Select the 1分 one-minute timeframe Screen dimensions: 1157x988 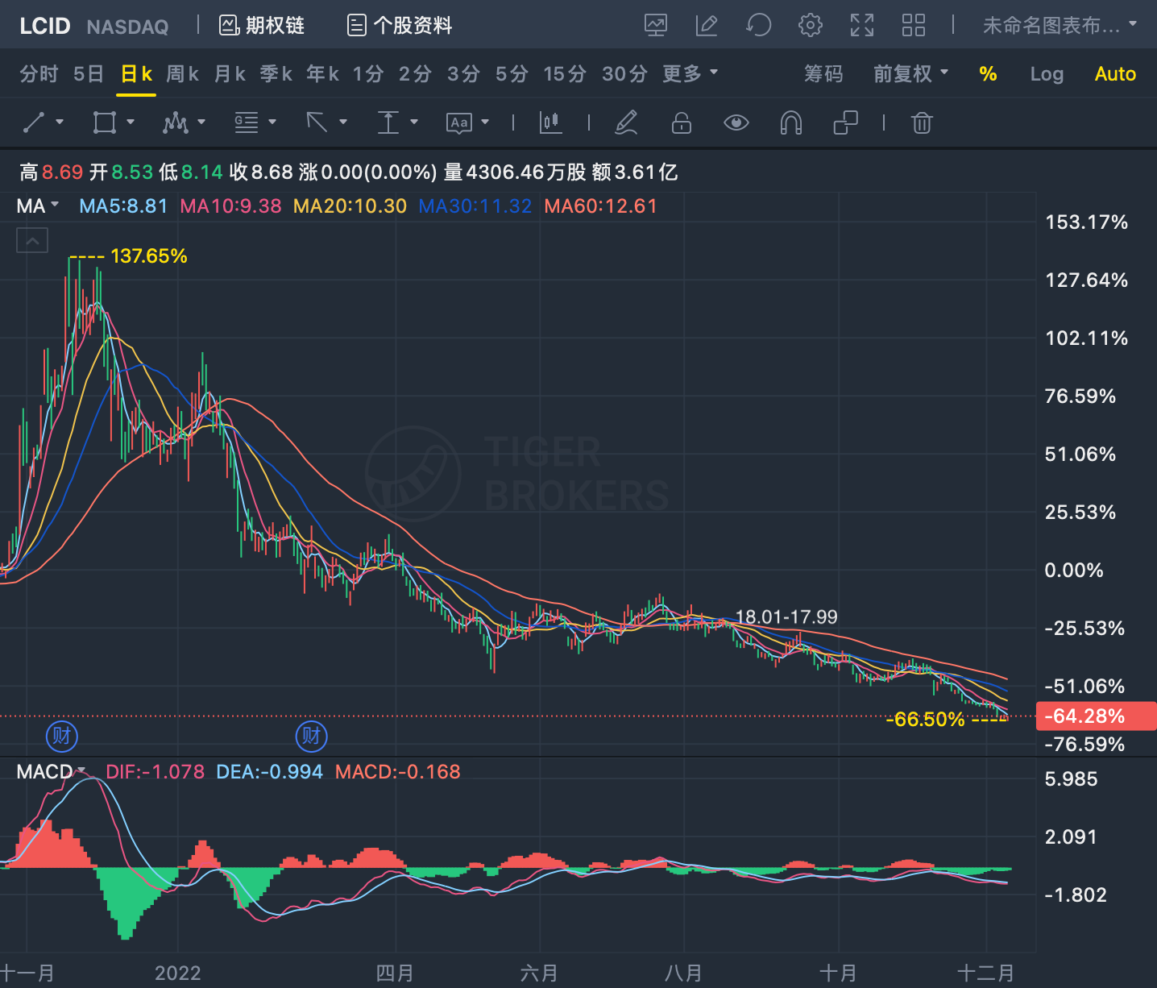click(x=368, y=74)
